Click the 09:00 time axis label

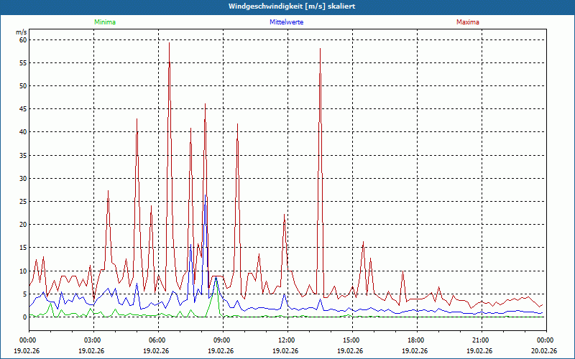click(x=222, y=340)
